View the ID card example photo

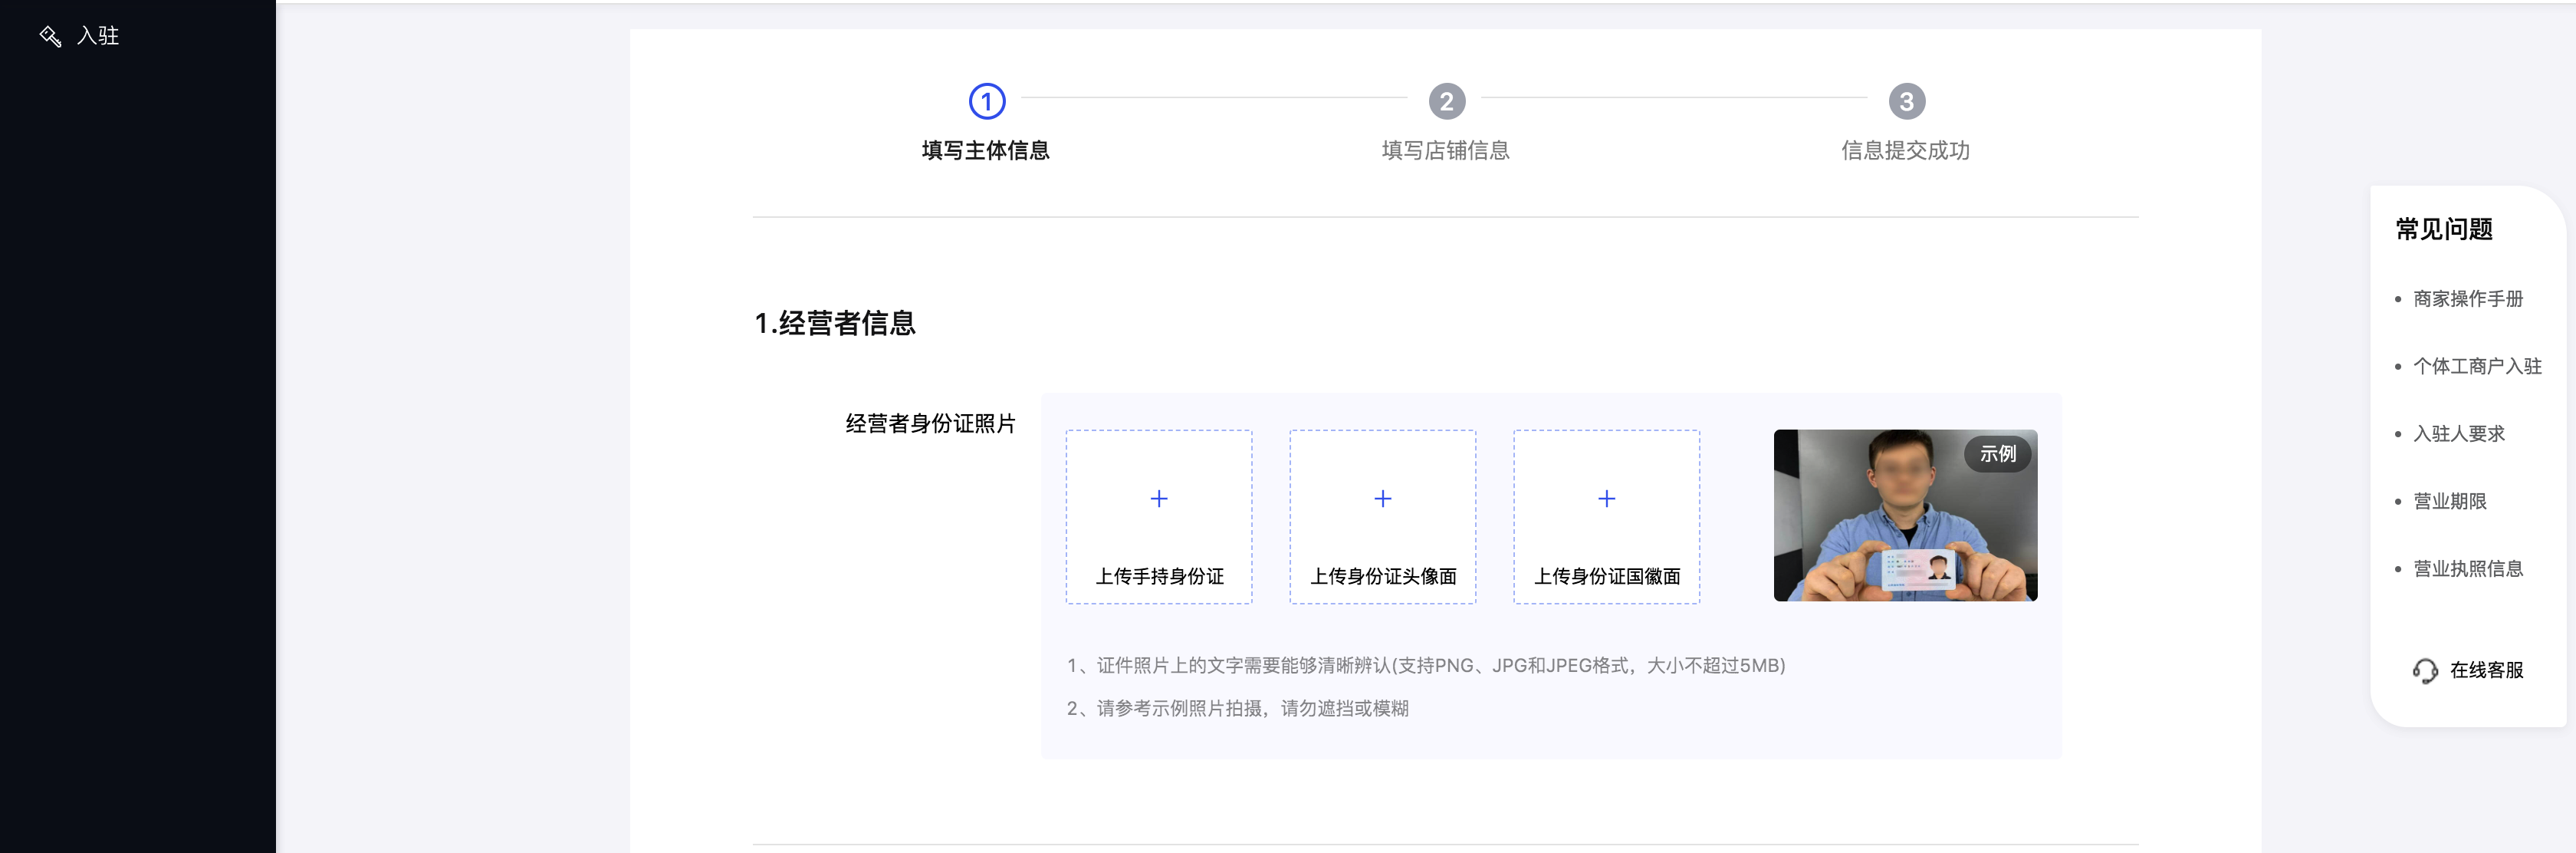coord(1906,515)
